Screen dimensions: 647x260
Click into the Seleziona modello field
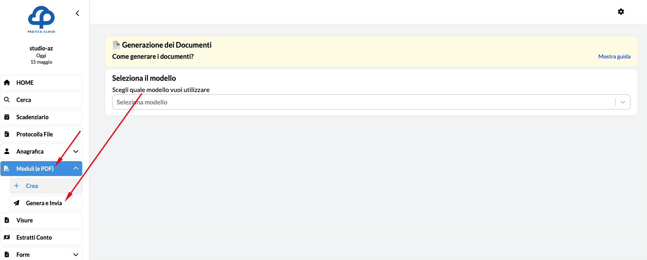(x=361, y=102)
